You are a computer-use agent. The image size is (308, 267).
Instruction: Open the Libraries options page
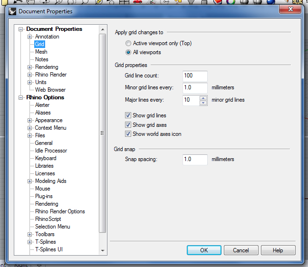(x=44, y=166)
